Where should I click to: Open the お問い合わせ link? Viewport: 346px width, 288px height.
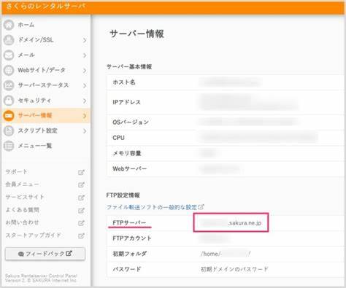pyautogui.click(x=22, y=222)
